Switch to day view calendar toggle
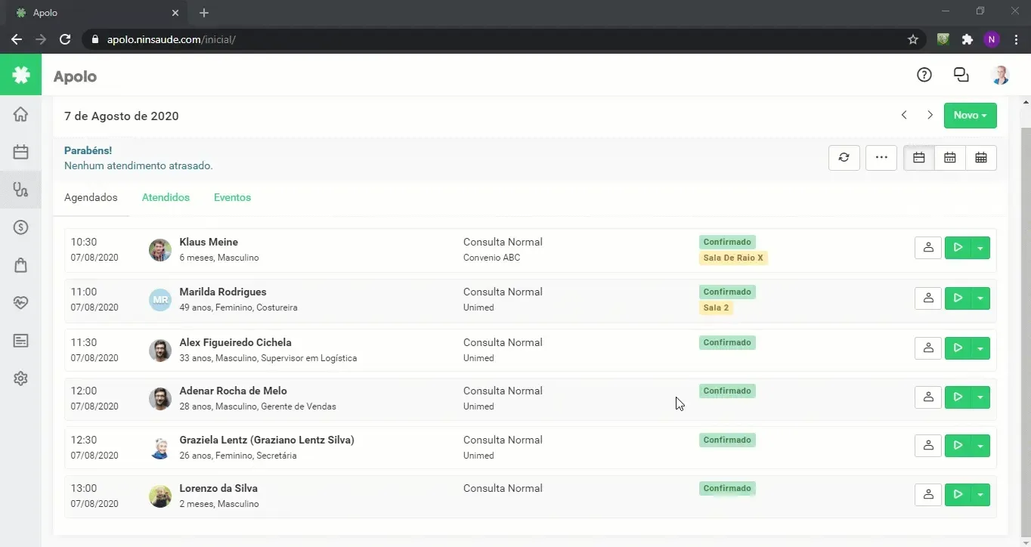The image size is (1031, 547). pos(919,158)
